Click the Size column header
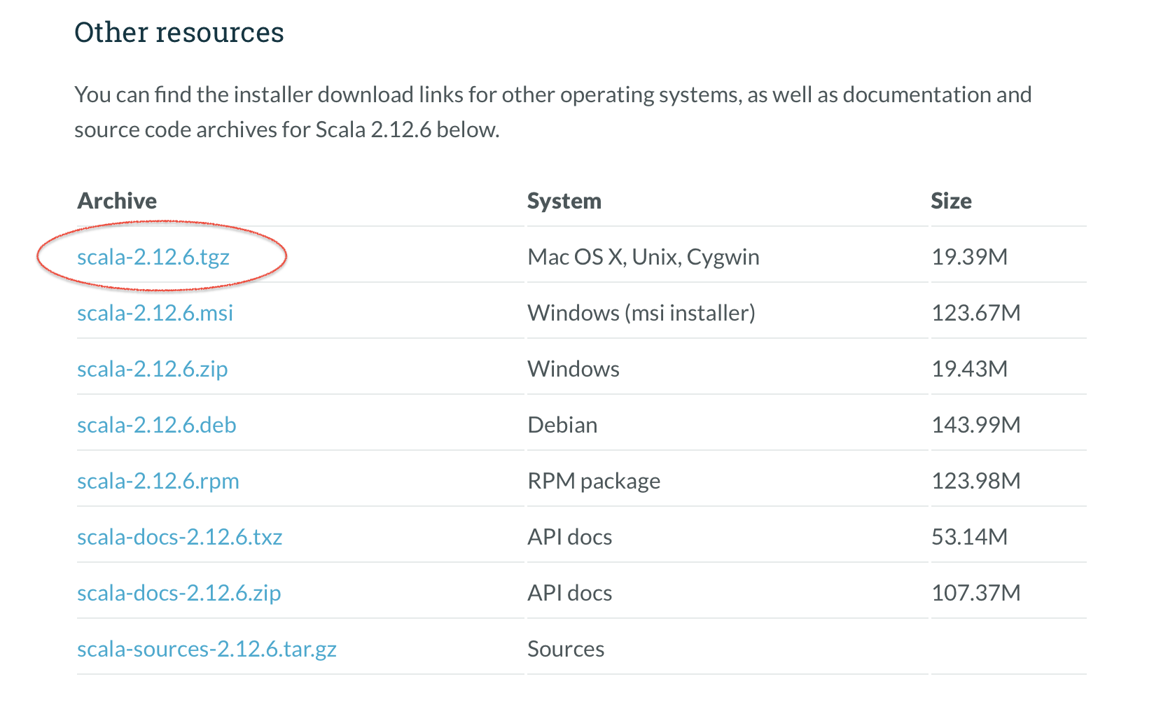 click(x=951, y=201)
